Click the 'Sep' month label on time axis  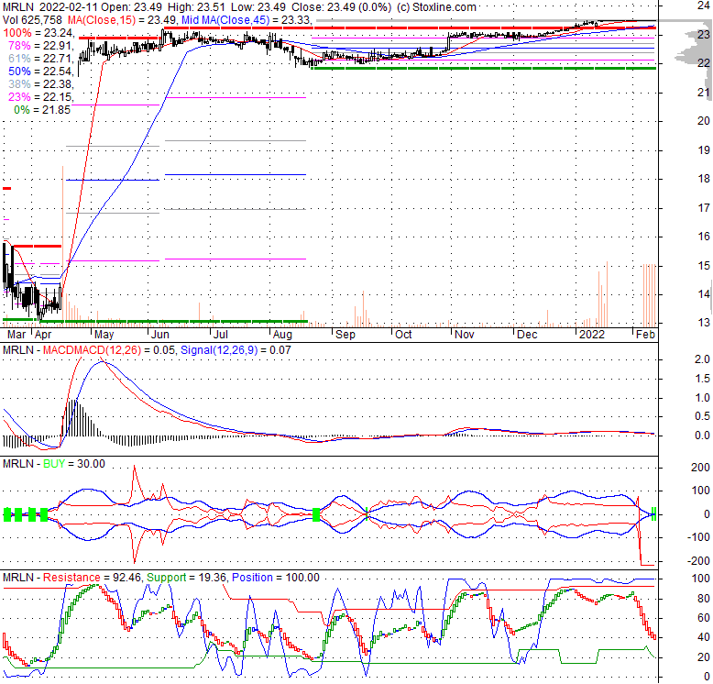tap(346, 335)
